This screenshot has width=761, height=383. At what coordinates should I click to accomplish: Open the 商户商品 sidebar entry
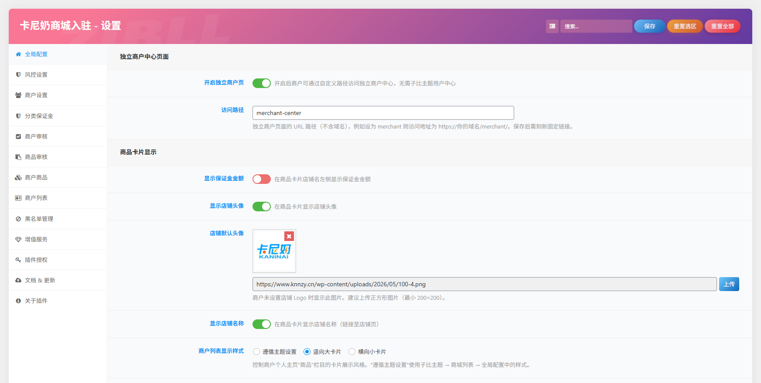pyautogui.click(x=58, y=178)
